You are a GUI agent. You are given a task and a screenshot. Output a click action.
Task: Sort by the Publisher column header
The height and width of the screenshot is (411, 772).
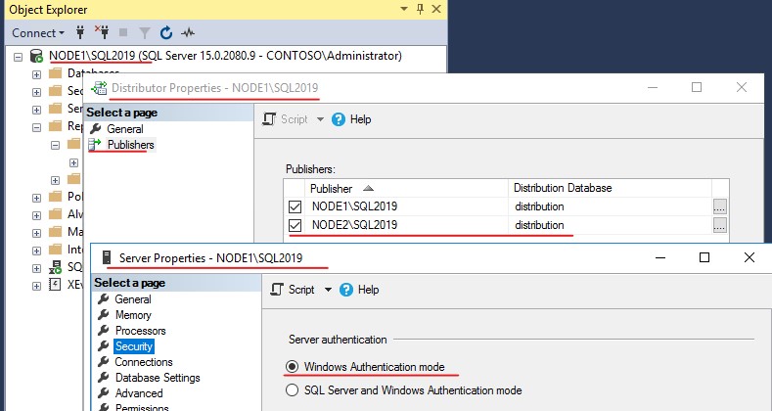point(406,189)
